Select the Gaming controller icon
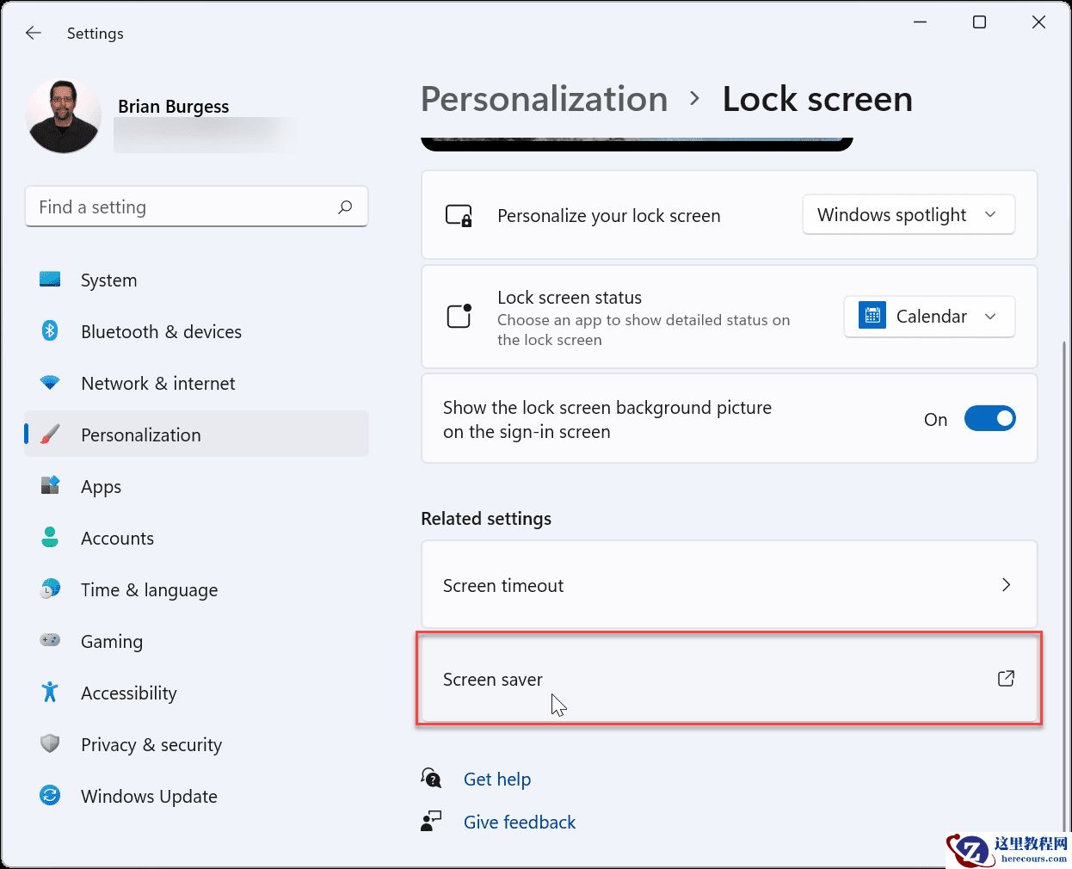This screenshot has height=869, width=1072. 50,641
